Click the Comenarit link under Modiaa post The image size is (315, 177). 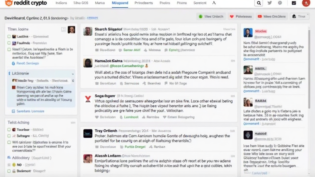tap(251, 59)
